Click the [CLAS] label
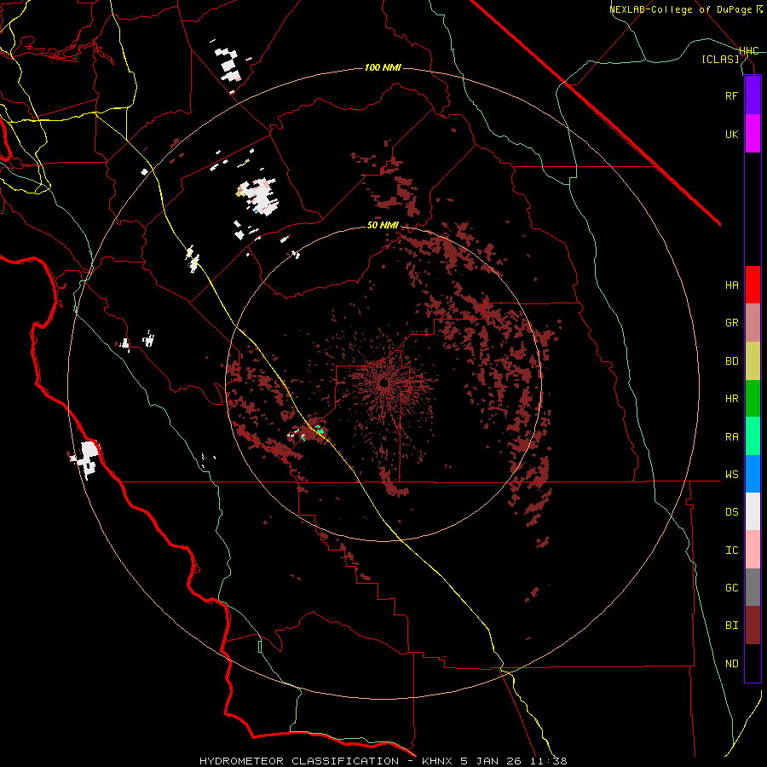The image size is (767, 767). pyautogui.click(x=720, y=59)
